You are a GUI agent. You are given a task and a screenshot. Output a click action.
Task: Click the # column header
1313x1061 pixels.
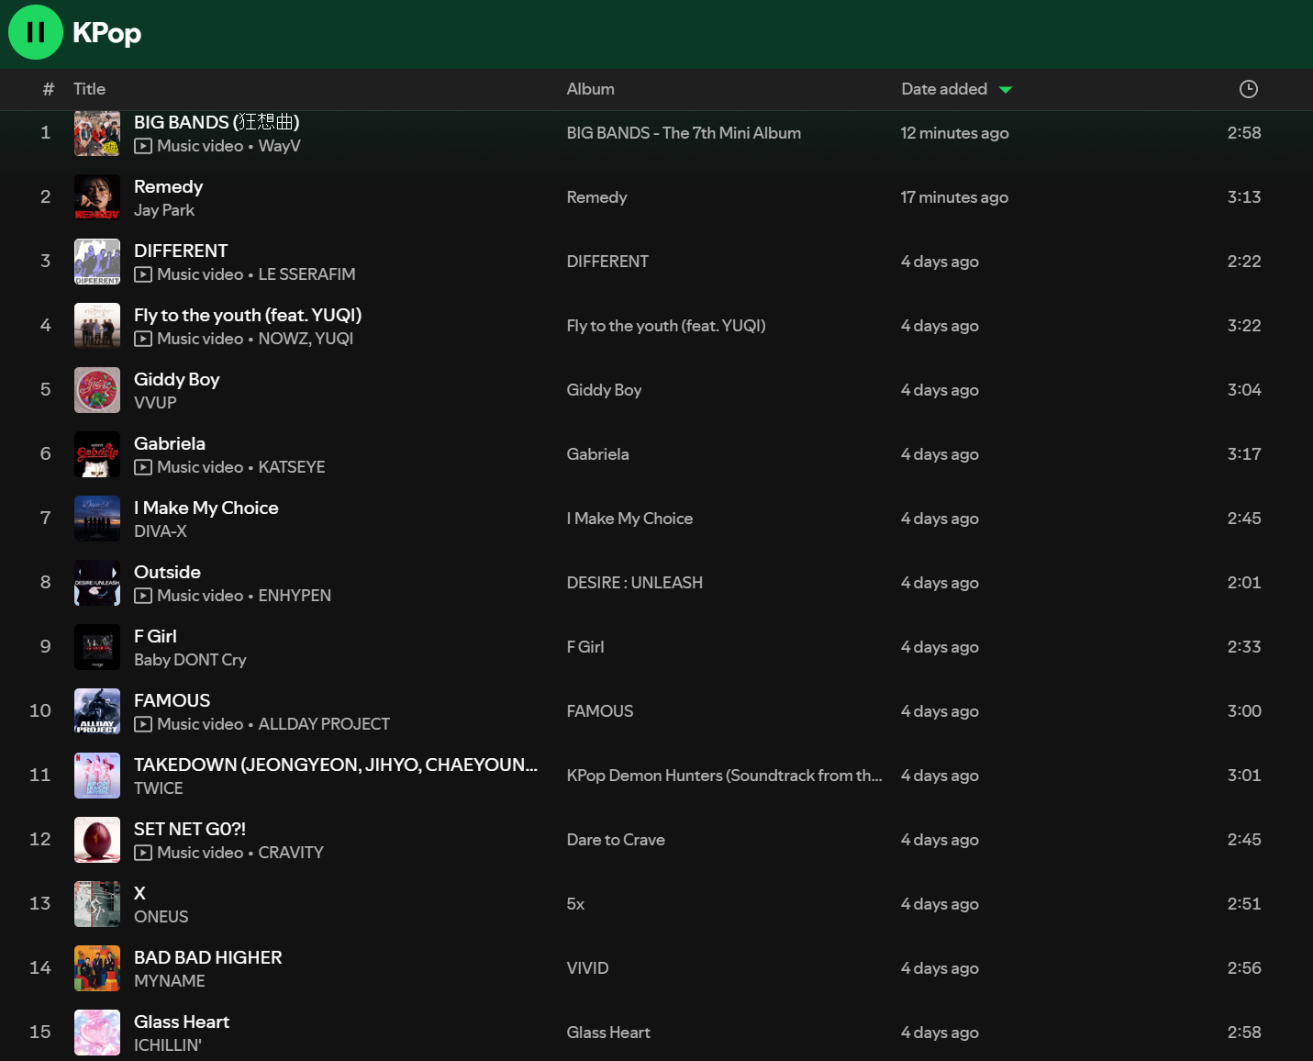pyautogui.click(x=49, y=89)
